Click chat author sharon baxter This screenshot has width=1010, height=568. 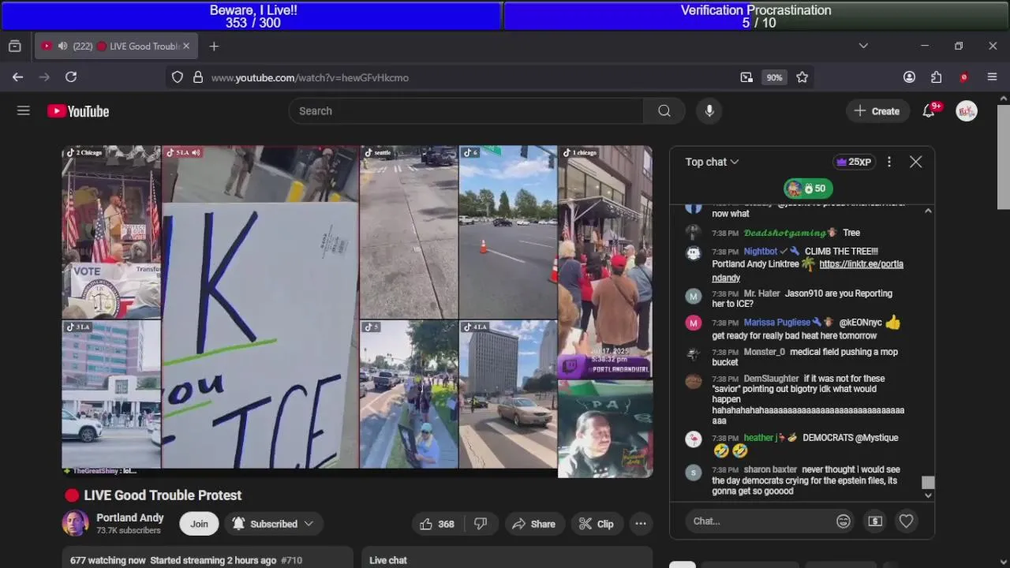770,469
